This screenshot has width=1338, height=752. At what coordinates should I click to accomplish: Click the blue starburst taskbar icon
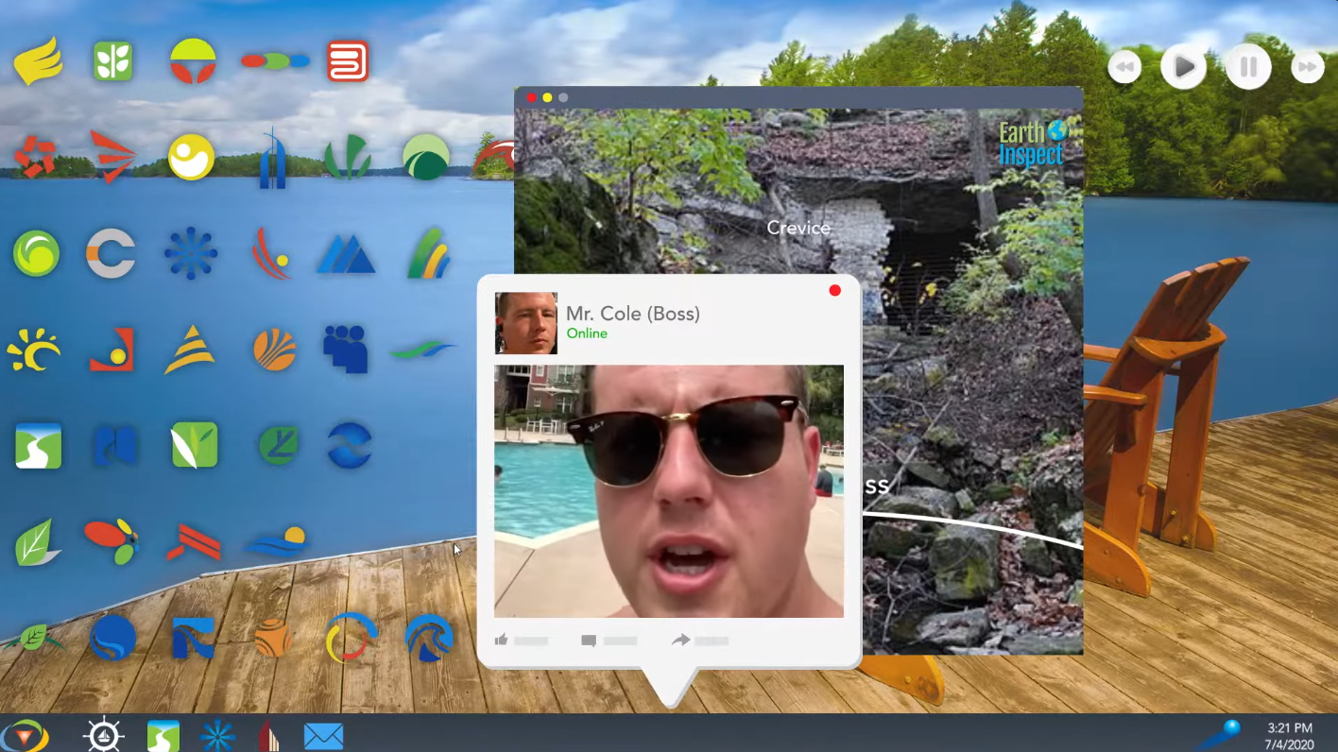[217, 736]
